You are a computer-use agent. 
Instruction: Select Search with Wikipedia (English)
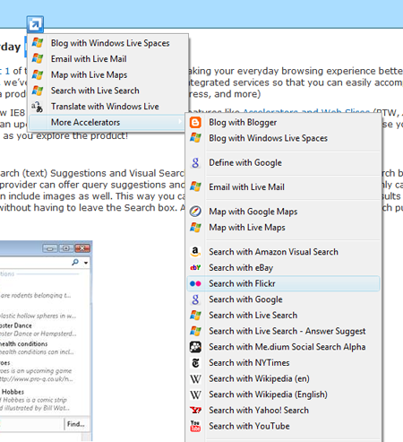click(x=283, y=394)
